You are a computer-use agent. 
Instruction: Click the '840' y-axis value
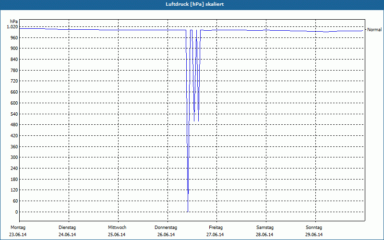15,60
